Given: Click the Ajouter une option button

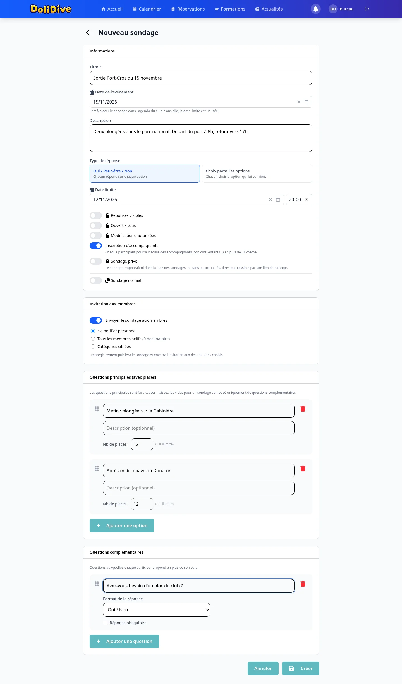Looking at the screenshot, I should click(x=122, y=525).
